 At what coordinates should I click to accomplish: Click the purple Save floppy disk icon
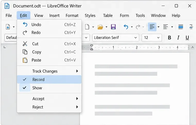(113, 27)
